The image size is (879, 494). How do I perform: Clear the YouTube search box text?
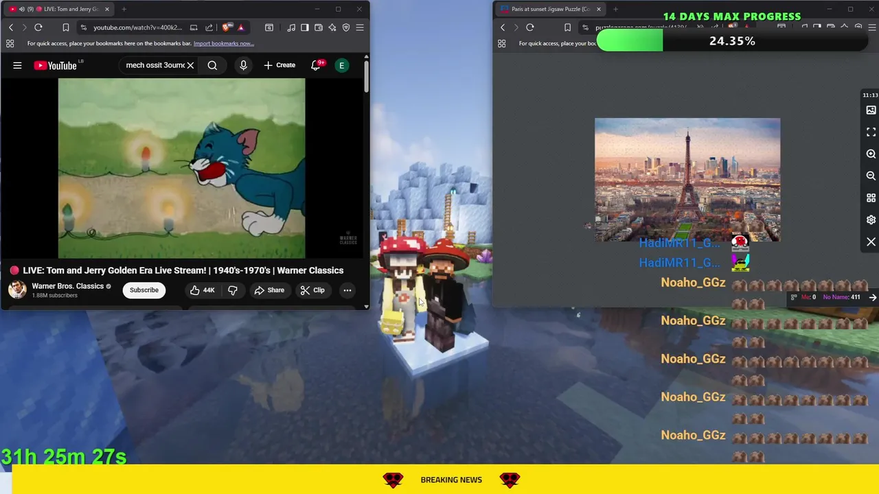(x=190, y=65)
